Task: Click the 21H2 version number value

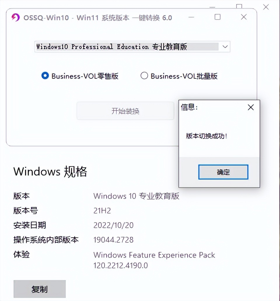Action: [102, 211]
